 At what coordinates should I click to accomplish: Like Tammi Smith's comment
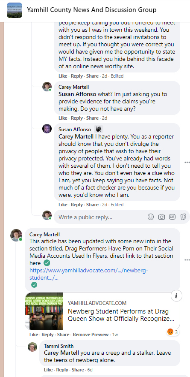[x=48, y=370]
